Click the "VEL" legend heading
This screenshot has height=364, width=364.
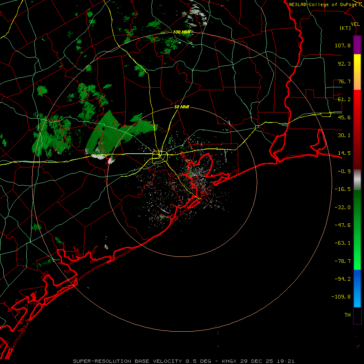[x=356, y=24]
